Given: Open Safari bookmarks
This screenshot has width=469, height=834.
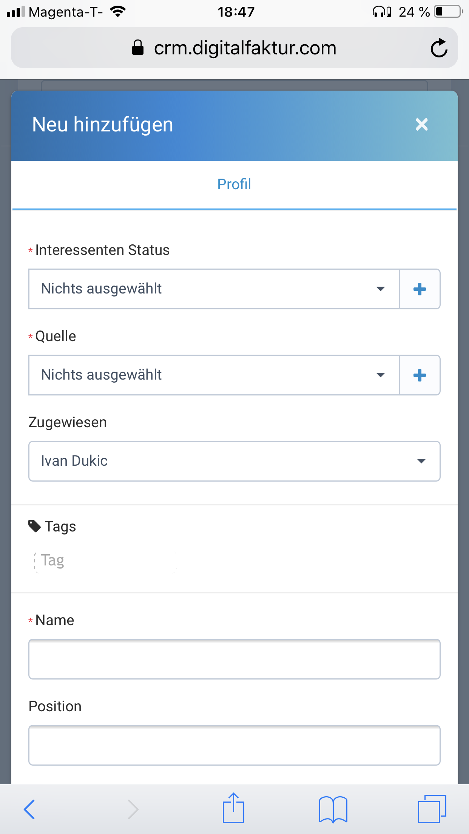Looking at the screenshot, I should point(333,809).
